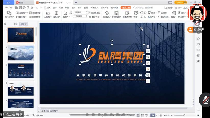Image resolution: width=210 pixels, height=118 pixels.
Task: Click the more options ellipsis in floating toolbar
Action: [148, 81]
